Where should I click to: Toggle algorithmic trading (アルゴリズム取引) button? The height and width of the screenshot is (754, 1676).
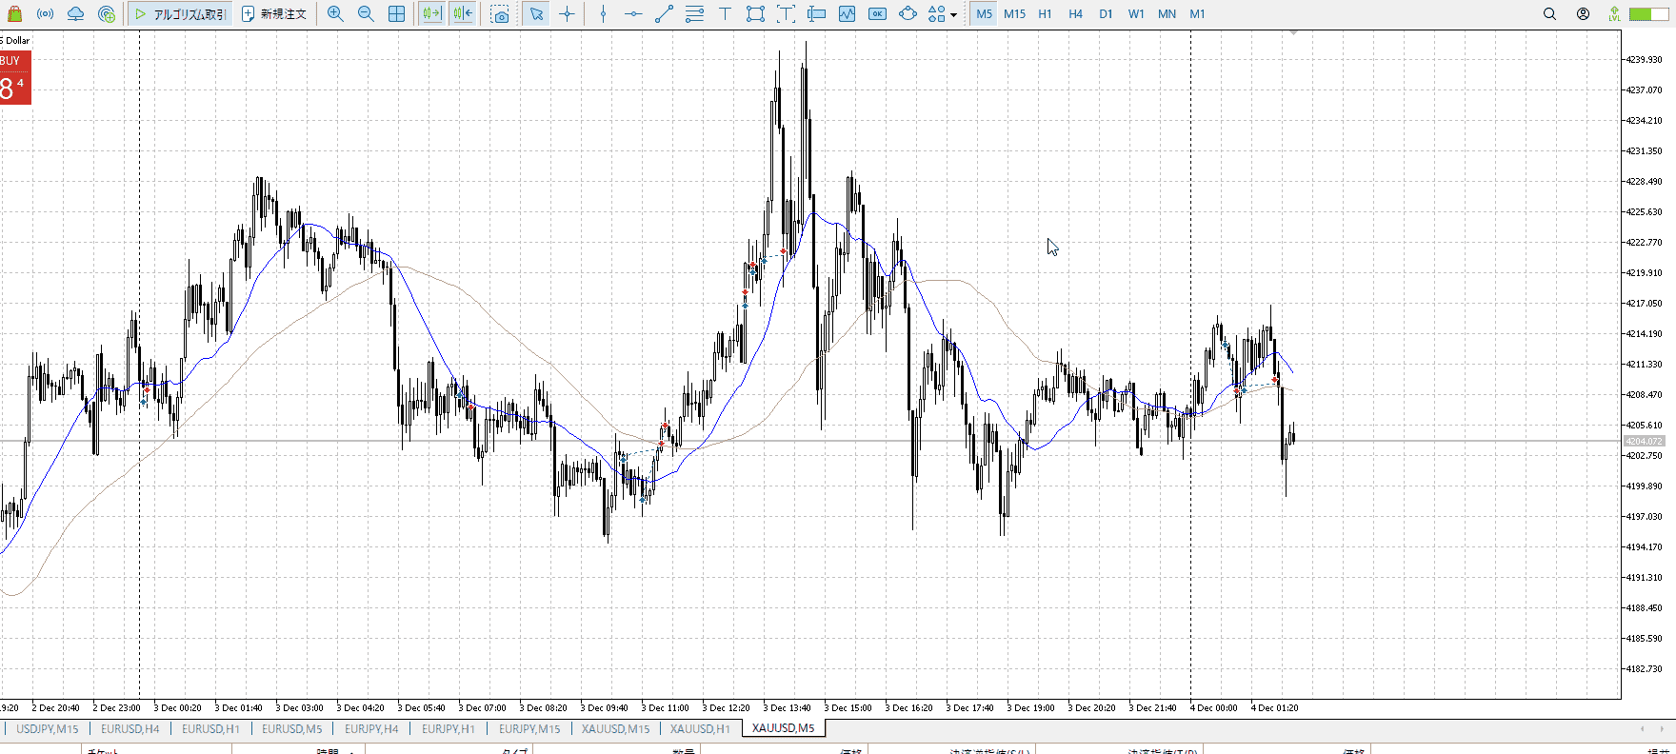click(181, 13)
